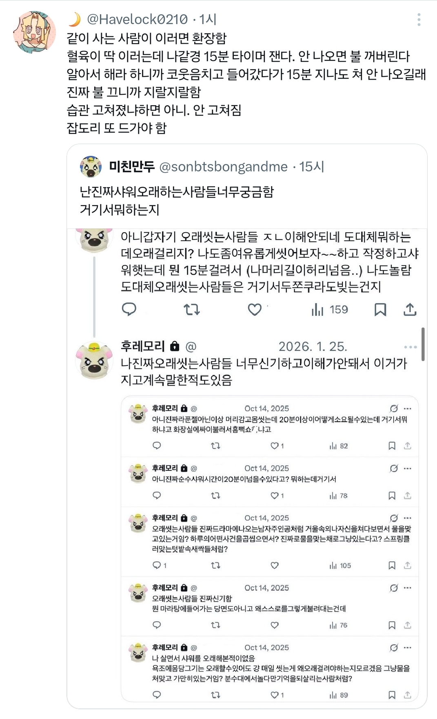Share the post with 159 views

point(410,309)
